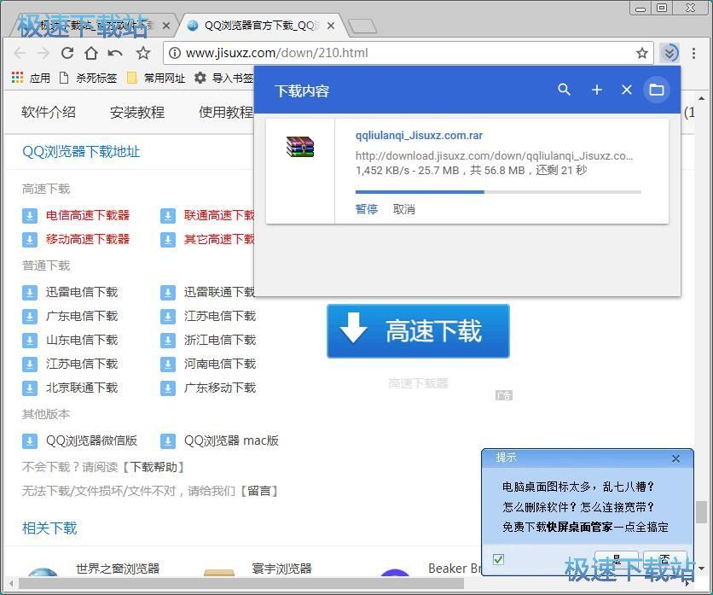This screenshot has height=595, width=713.
Task: Open a new tab button
Action: point(362,26)
